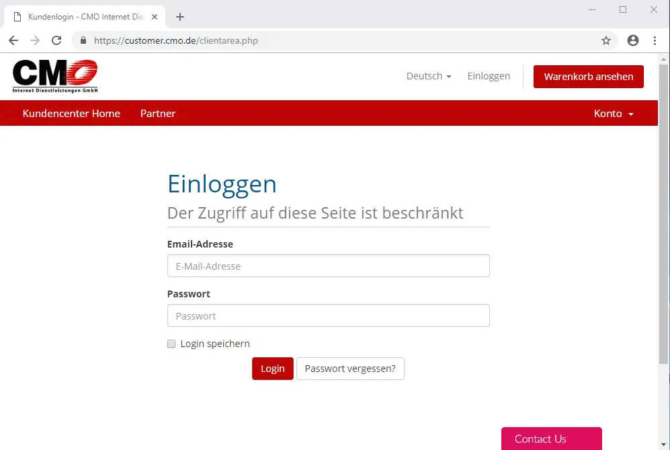
Task: Focus the Passwort input field
Action: [x=328, y=315]
